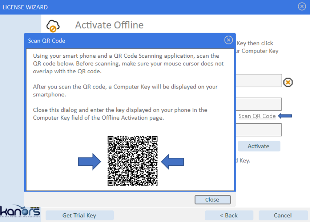Click the Activate Offline heading

tap(109, 25)
